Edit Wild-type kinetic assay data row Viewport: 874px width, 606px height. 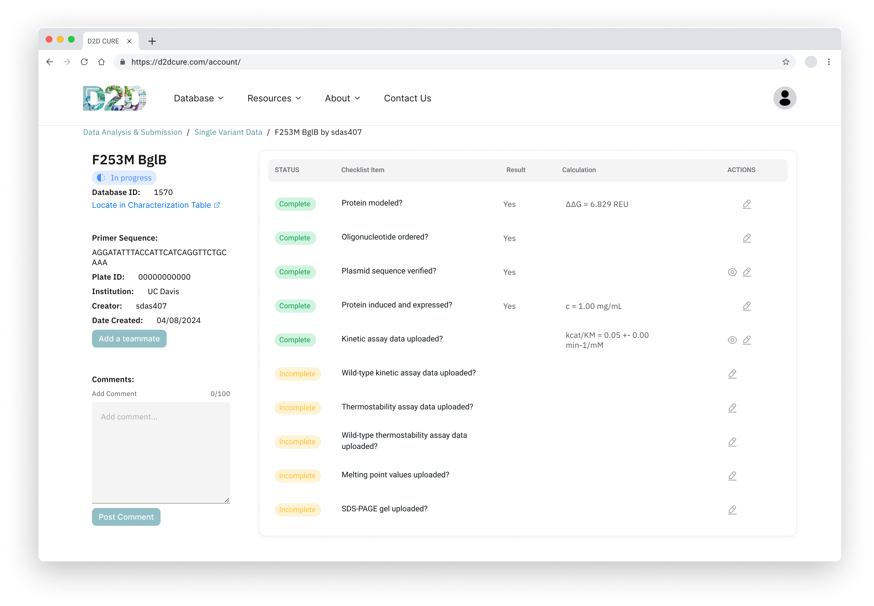(732, 374)
